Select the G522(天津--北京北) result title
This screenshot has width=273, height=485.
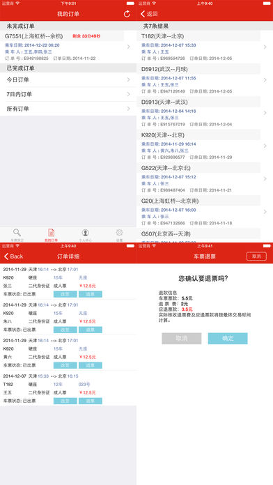166,168
